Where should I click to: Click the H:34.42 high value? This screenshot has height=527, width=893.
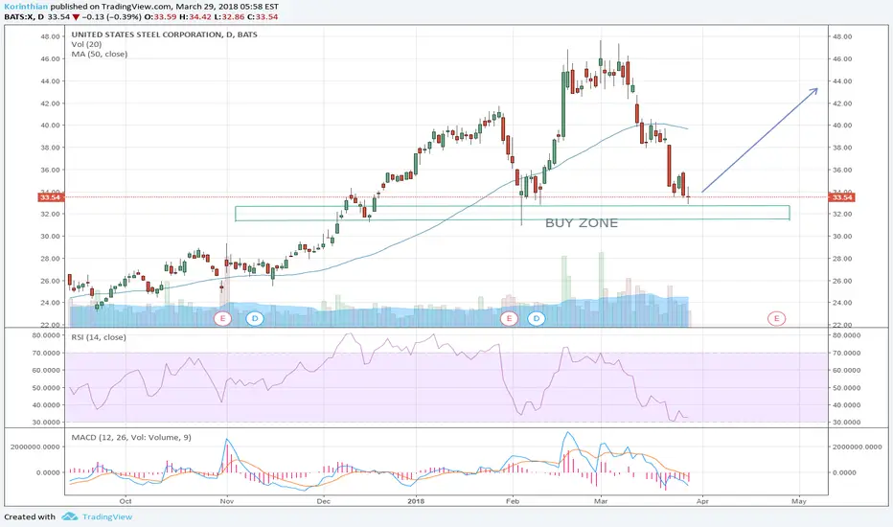coord(195,17)
